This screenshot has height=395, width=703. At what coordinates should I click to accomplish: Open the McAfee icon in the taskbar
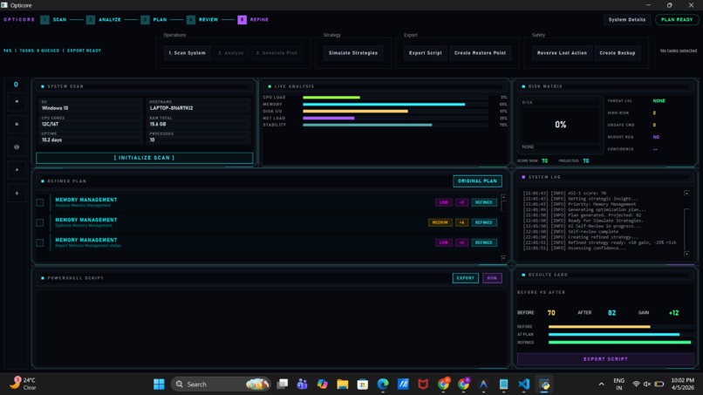[x=423, y=385]
